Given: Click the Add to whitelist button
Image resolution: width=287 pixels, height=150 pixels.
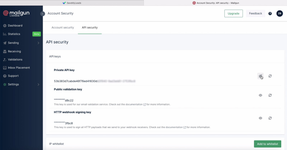Looking at the screenshot, I should pyautogui.click(x=268, y=144).
